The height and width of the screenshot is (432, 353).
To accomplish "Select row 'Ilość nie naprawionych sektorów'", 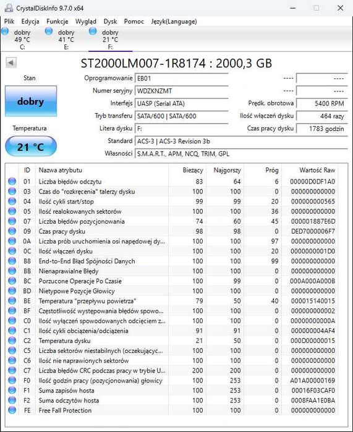I will click(172, 360).
